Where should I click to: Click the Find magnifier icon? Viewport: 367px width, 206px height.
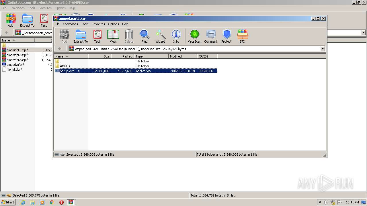145,36
